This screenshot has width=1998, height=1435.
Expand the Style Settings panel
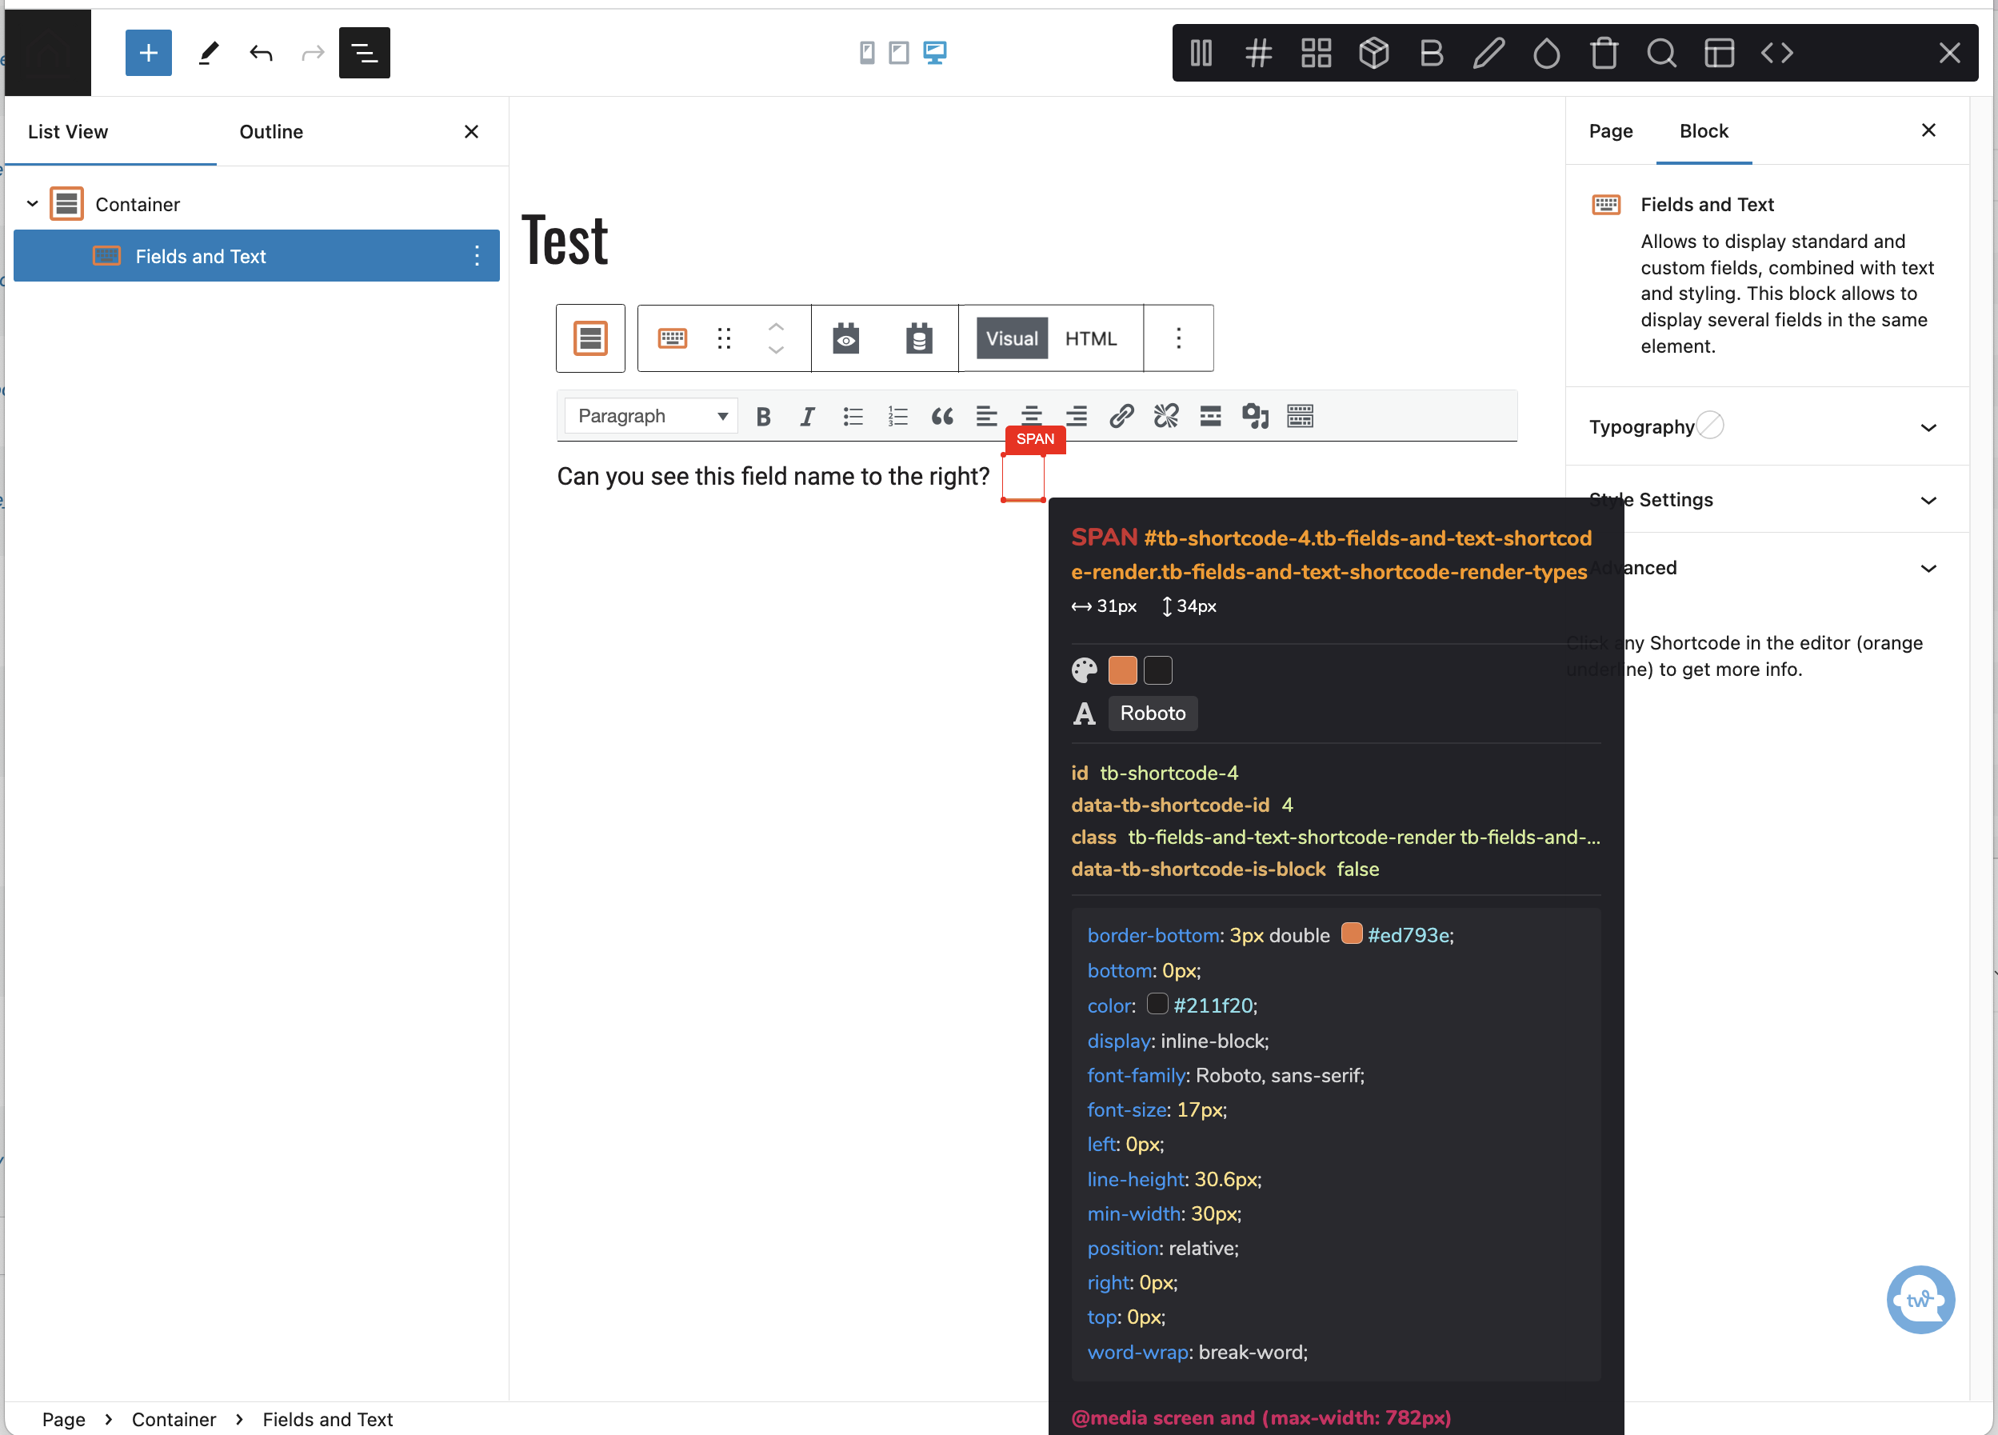(1767, 499)
